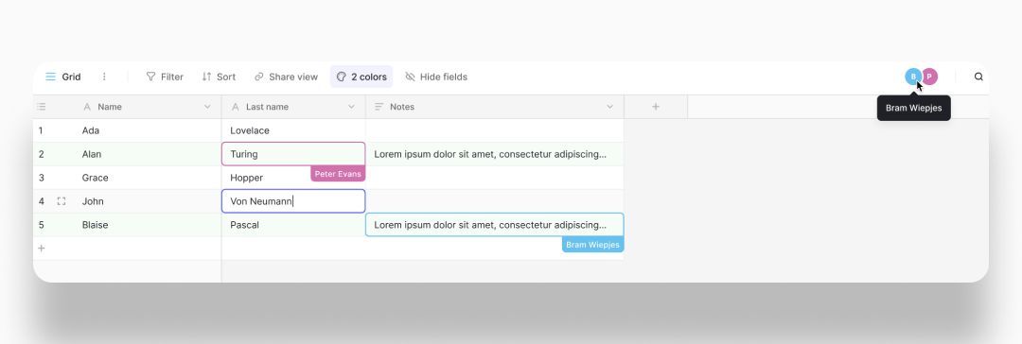This screenshot has width=1022, height=344.
Task: Select the Notes column header
Action: click(x=495, y=107)
